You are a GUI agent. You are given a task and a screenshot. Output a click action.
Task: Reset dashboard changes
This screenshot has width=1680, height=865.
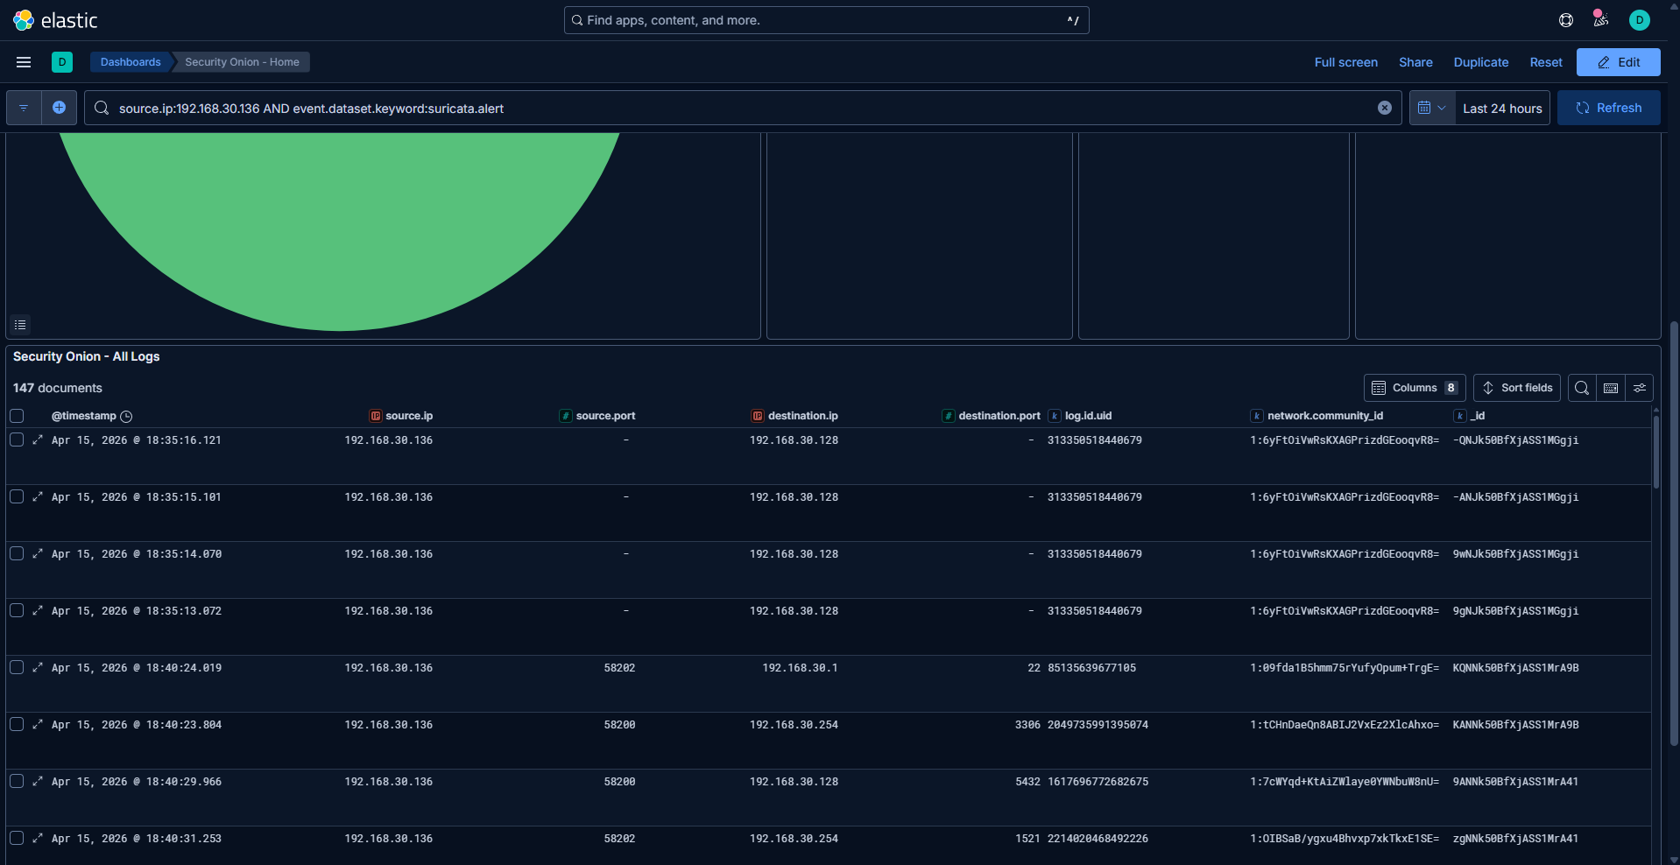pyautogui.click(x=1546, y=62)
